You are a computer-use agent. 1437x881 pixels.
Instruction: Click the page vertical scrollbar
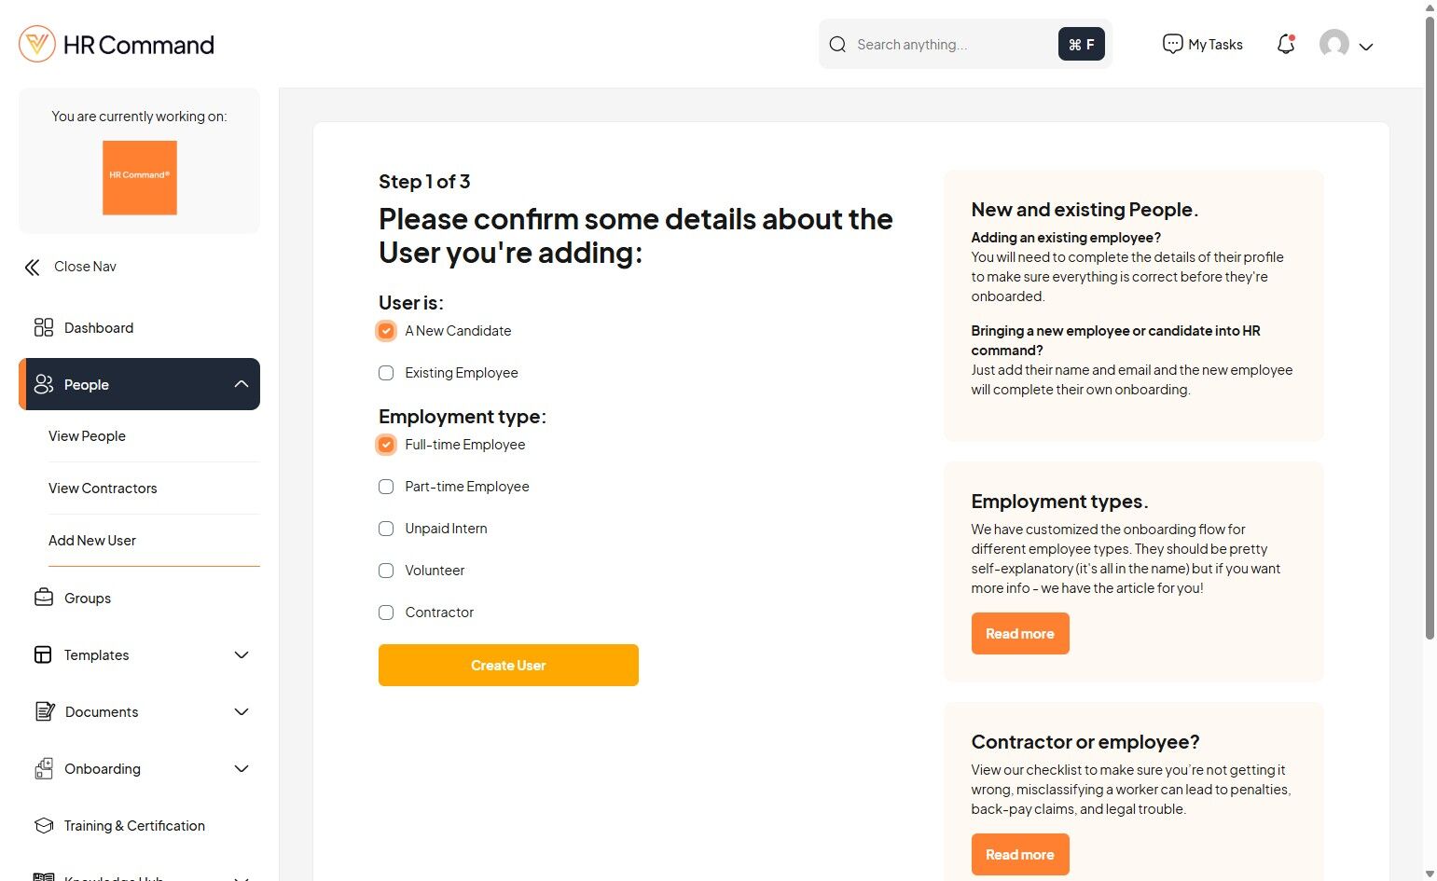[1430, 326]
